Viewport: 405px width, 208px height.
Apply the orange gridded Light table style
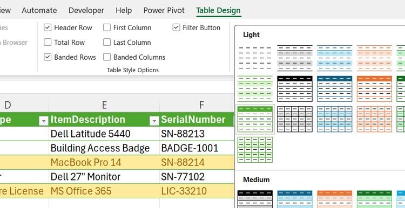[374, 119]
